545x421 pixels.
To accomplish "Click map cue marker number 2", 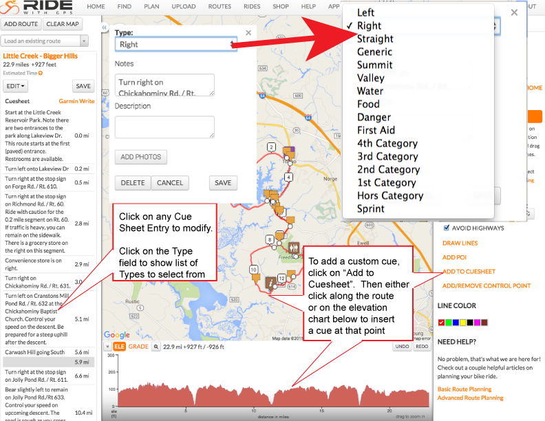I will [x=272, y=147].
